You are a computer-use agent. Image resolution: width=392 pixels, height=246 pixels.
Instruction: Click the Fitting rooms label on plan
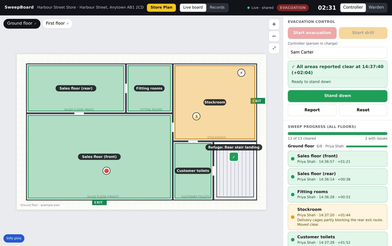149,88
